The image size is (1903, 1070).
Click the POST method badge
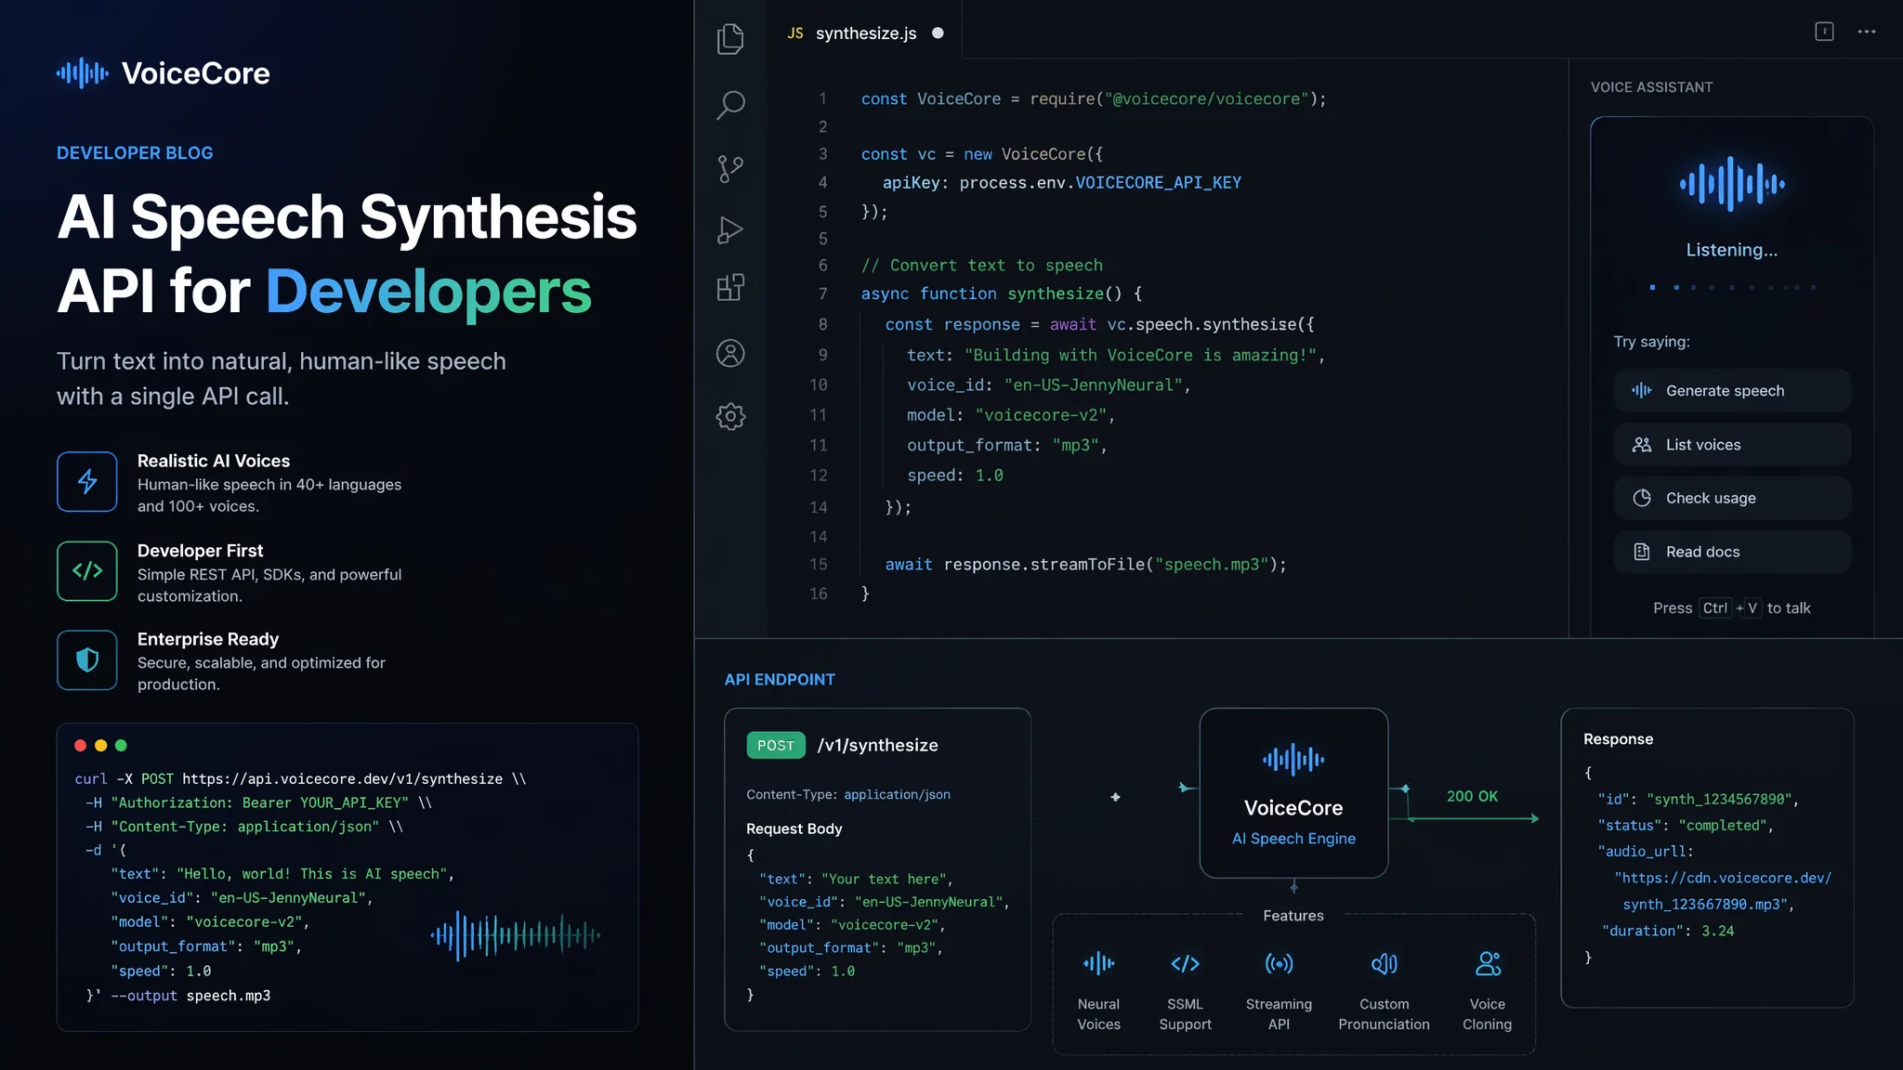[x=776, y=745]
